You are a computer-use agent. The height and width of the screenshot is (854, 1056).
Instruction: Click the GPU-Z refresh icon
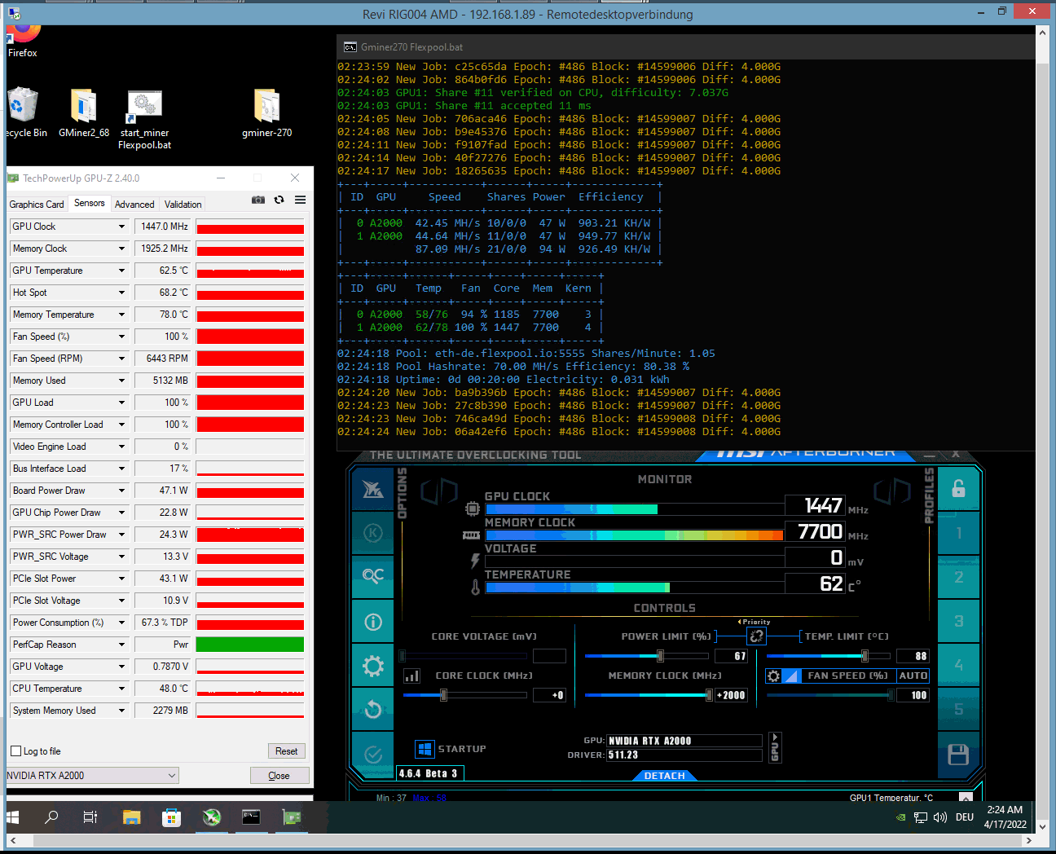[279, 200]
